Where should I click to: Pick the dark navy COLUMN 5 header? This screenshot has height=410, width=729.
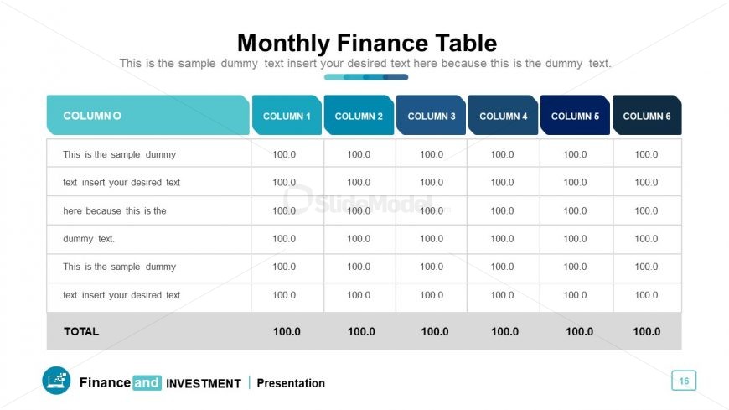click(x=575, y=116)
